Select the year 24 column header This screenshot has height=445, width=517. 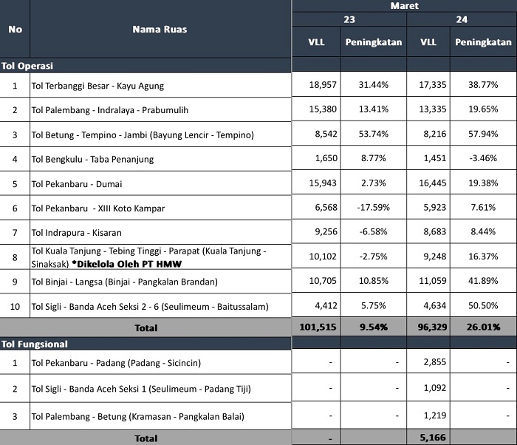pos(462,19)
